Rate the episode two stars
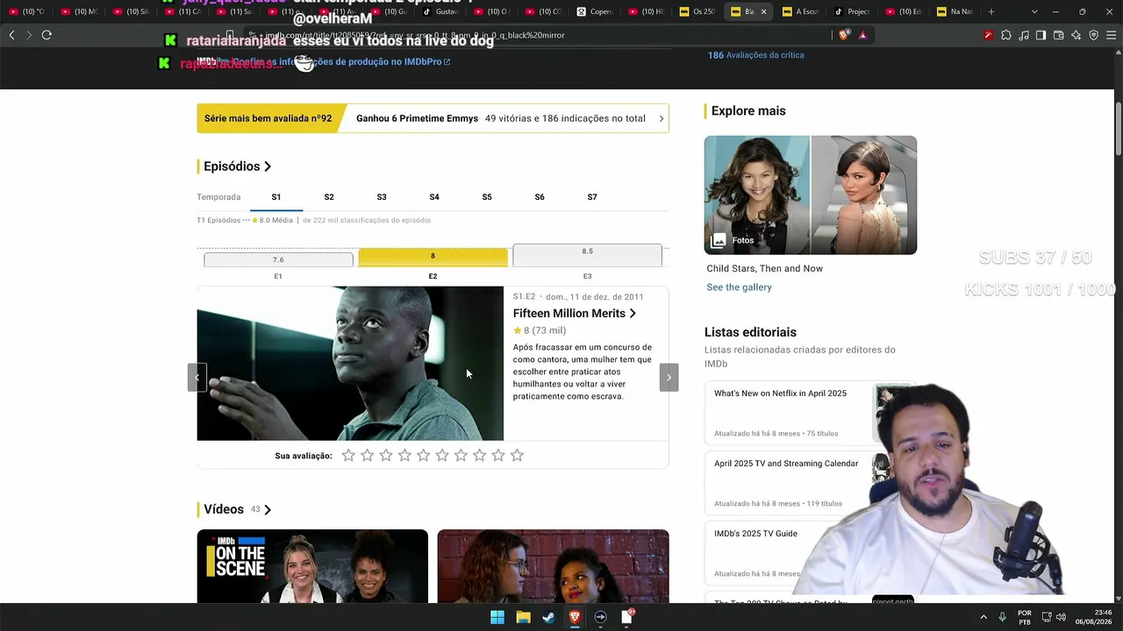 click(x=367, y=456)
